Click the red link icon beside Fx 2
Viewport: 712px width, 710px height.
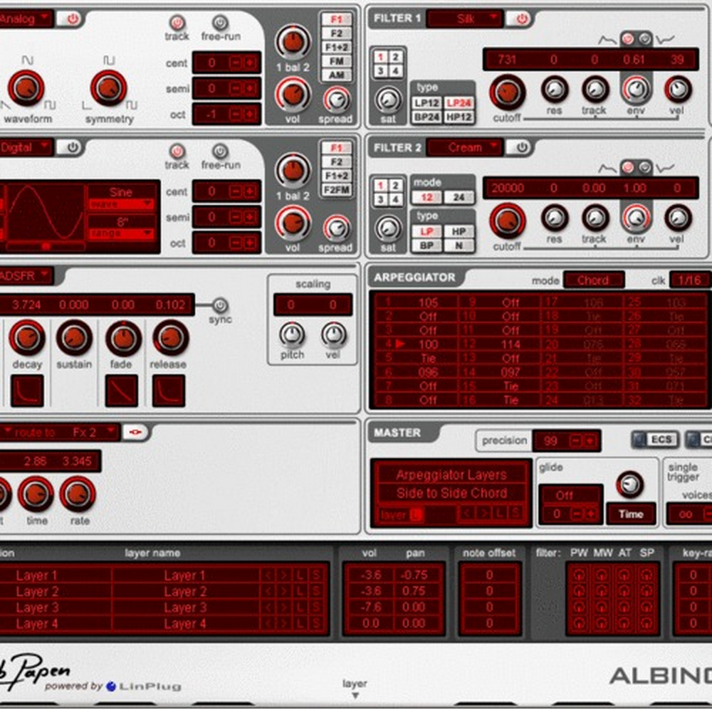click(x=132, y=432)
